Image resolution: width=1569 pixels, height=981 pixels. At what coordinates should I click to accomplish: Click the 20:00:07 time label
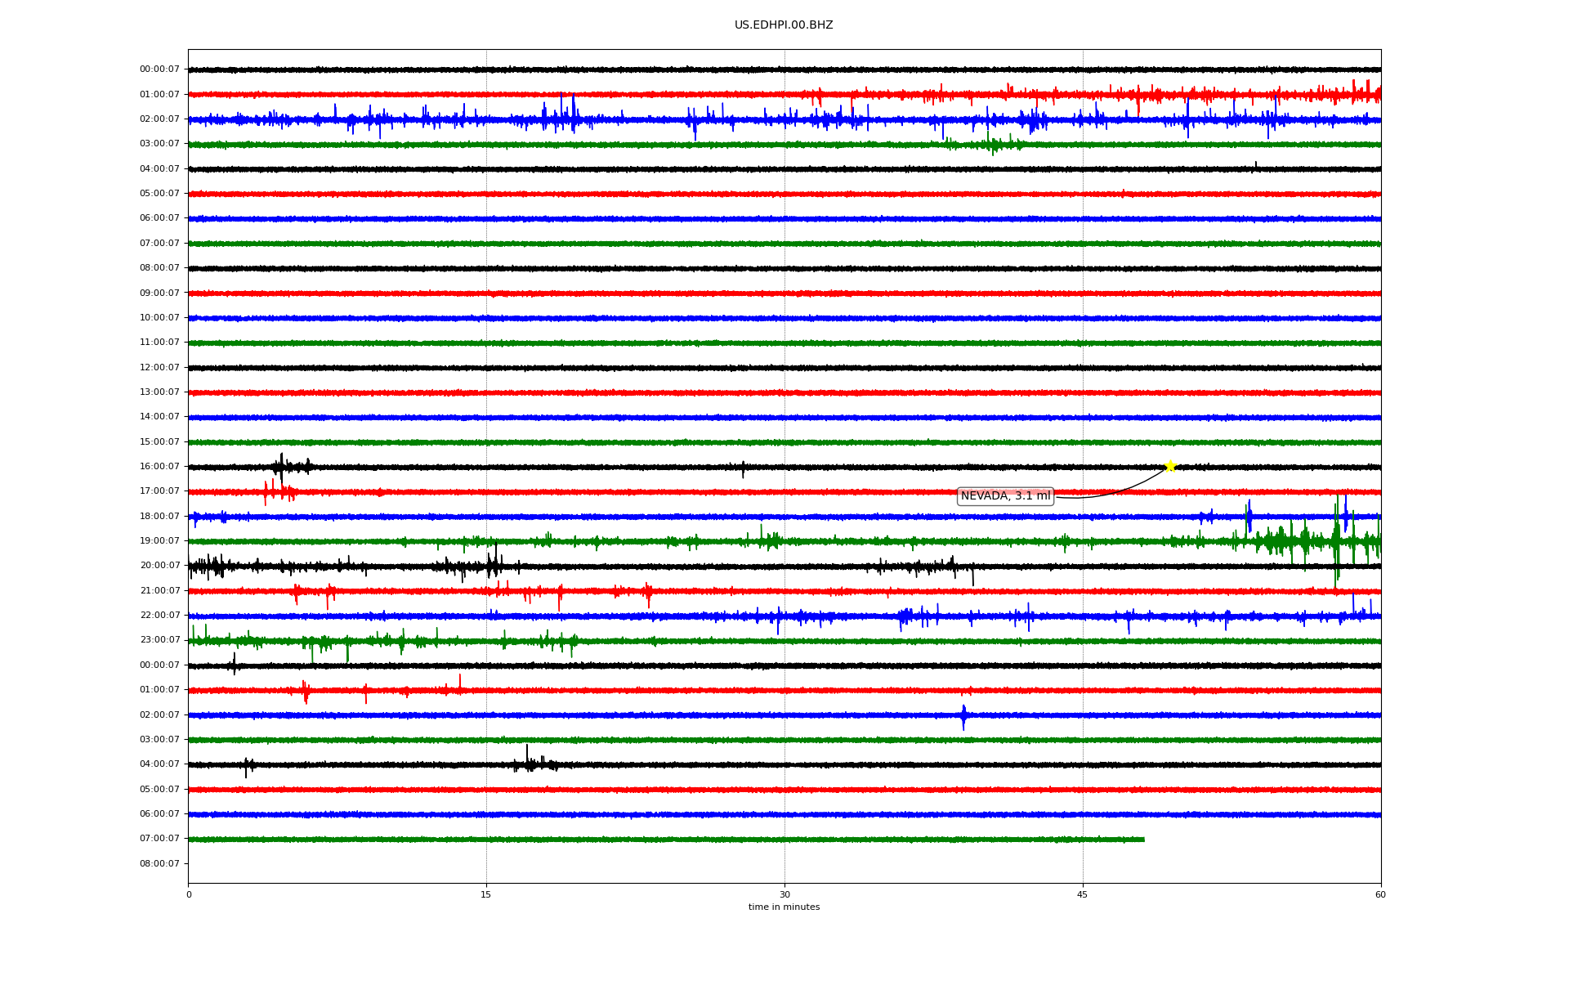159,566
